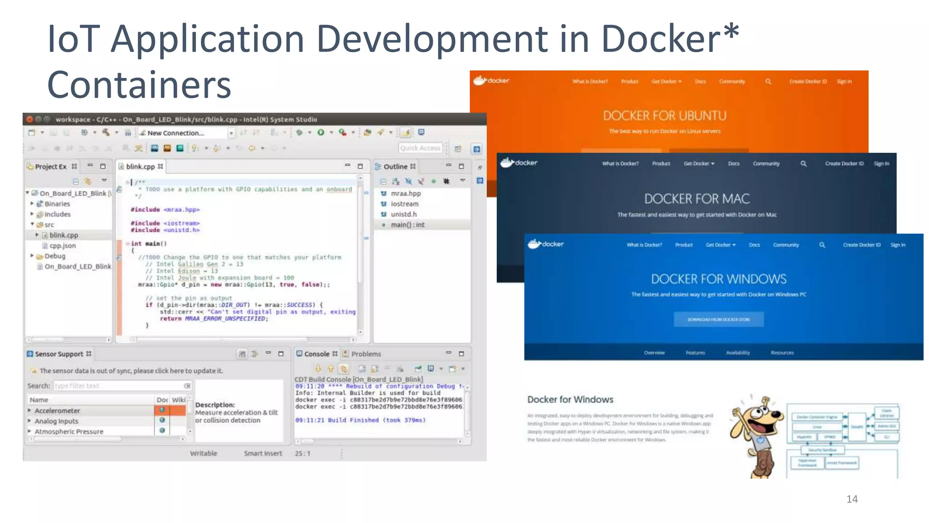The image size is (929, 523).
Task: Click Create Docker ID on Ubuntu page
Action: pyautogui.click(x=808, y=82)
